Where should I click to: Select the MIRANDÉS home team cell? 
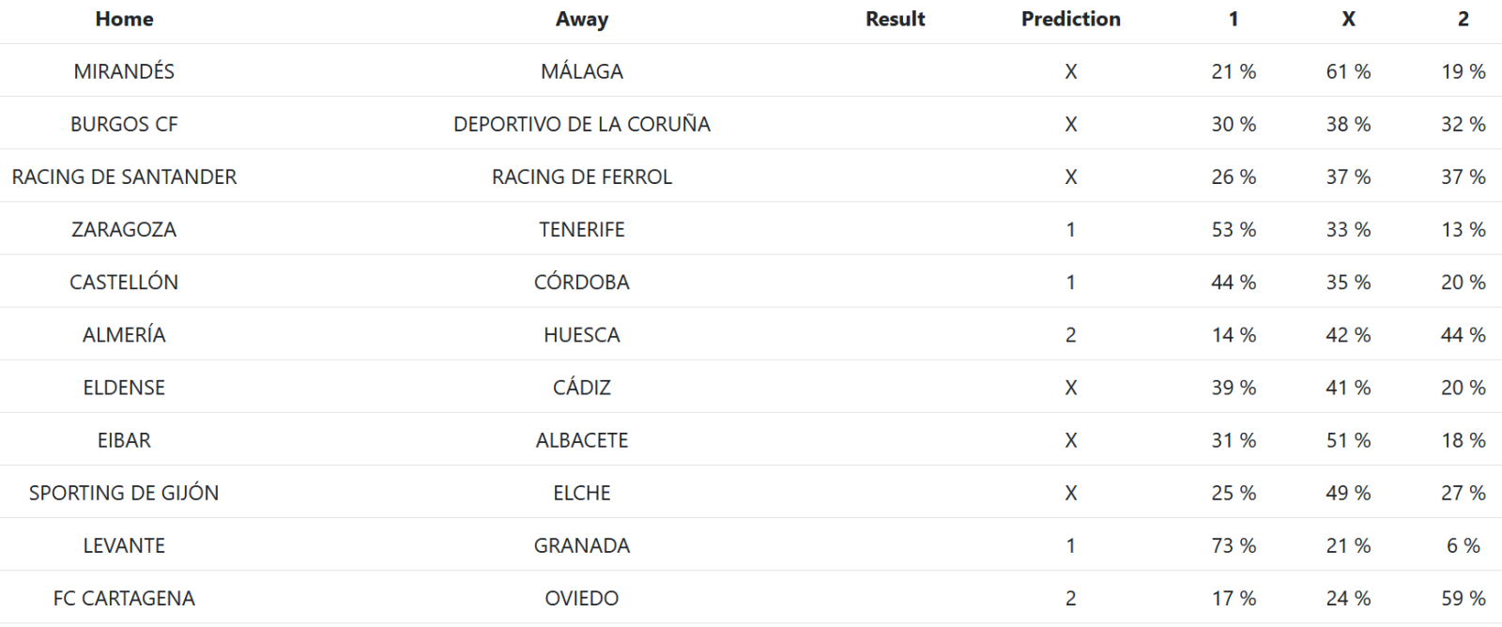point(124,71)
